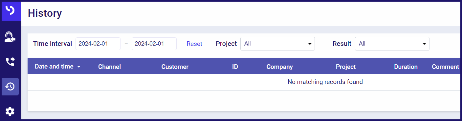462x121 pixels.
Task: Expand the Result dropdown arrow
Action: (424, 44)
